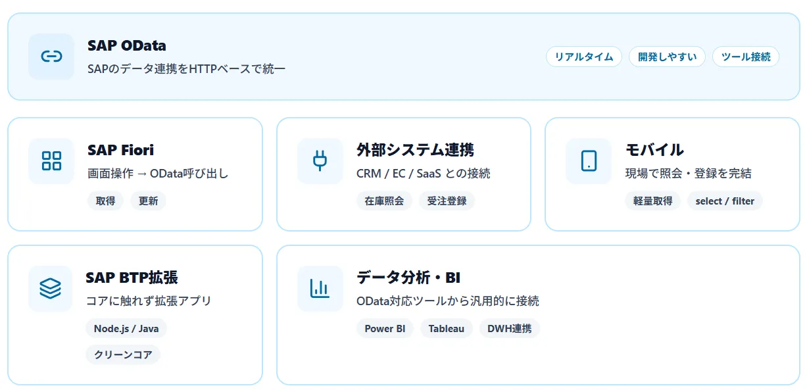807x390 pixels.
Task: Select the 開発しやすい tag
Action: [x=667, y=57]
